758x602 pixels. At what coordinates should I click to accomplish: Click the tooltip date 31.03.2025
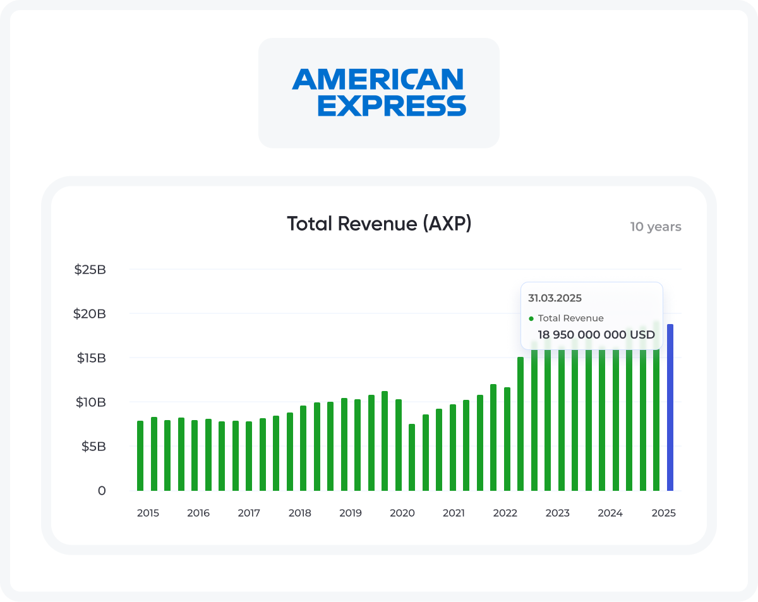(x=555, y=298)
